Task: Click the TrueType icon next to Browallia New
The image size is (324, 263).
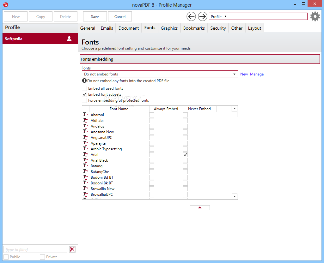Action: pos(85,189)
